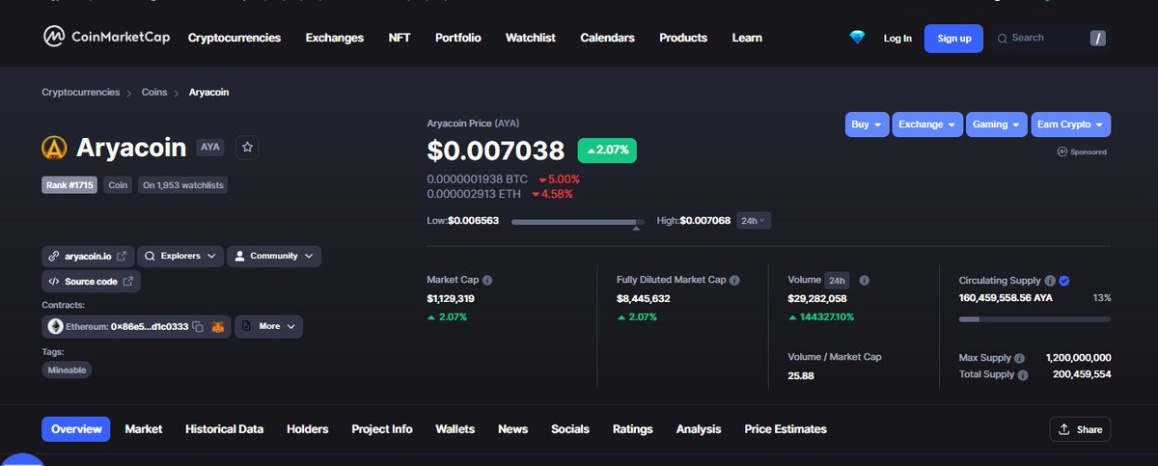The height and width of the screenshot is (466, 1158).
Task: Open Portfolio in top navigation
Action: [458, 38]
